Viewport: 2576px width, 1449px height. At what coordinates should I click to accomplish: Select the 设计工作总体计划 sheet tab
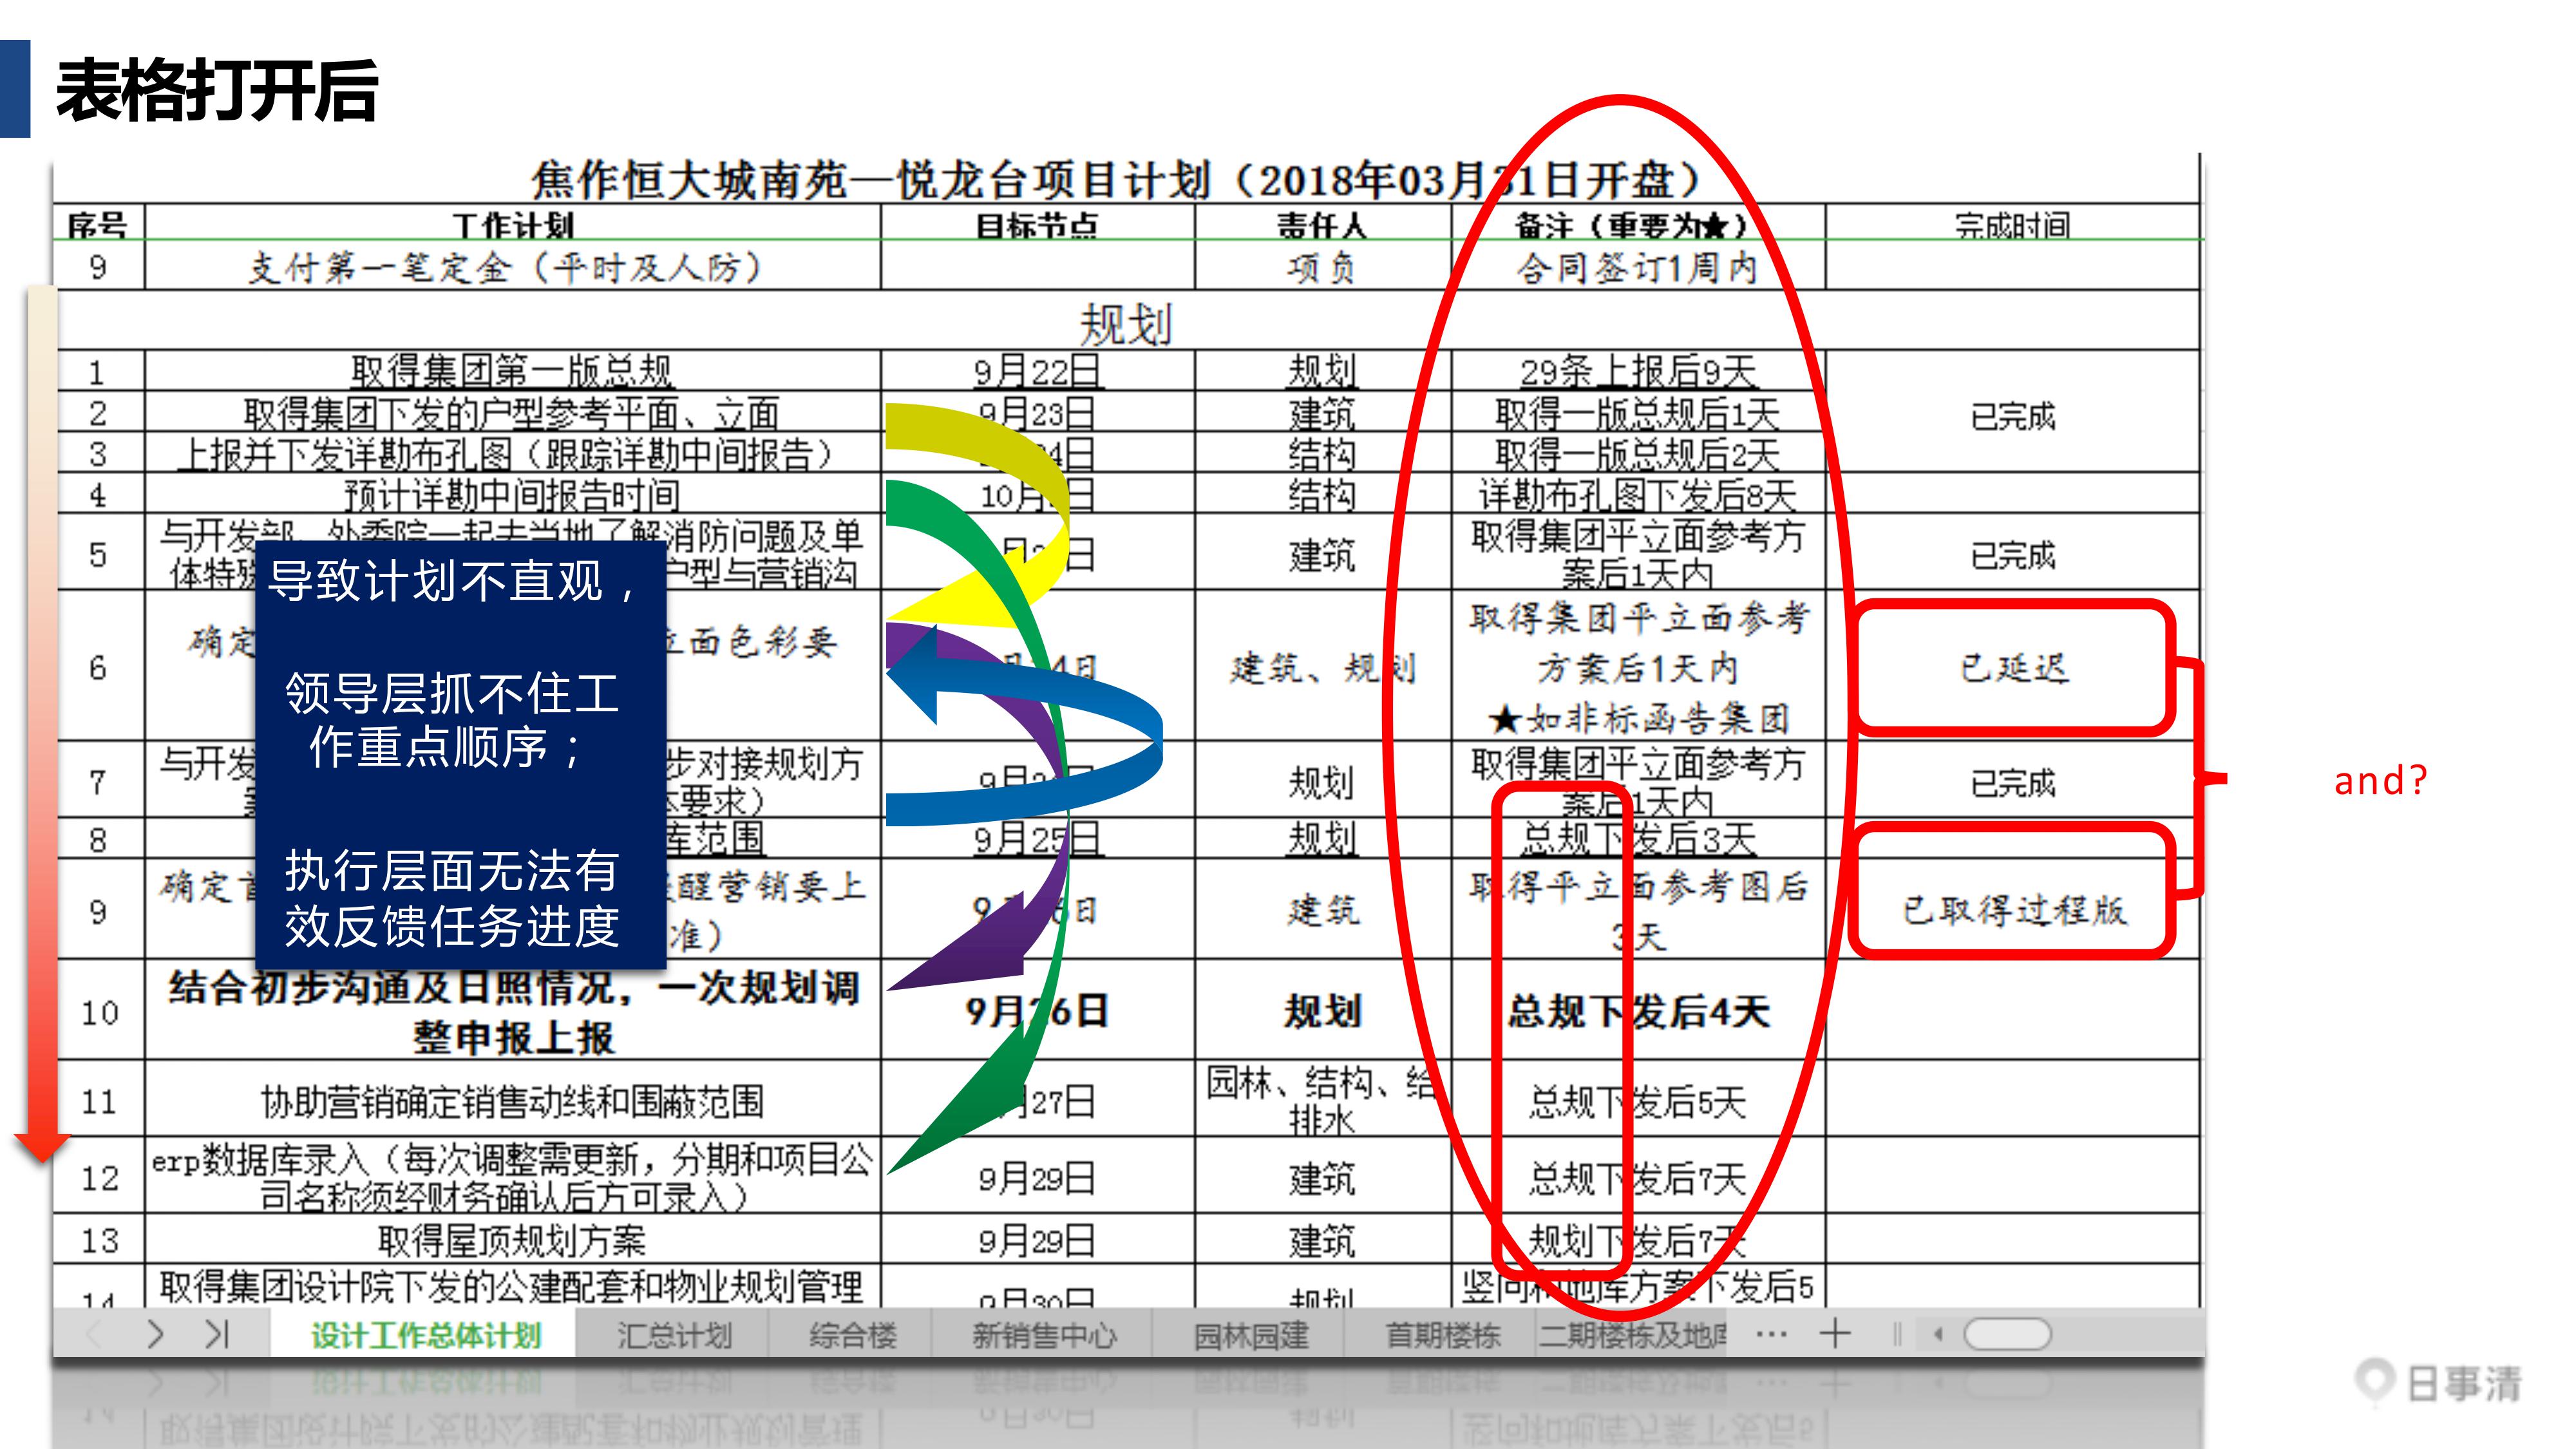[x=425, y=1335]
